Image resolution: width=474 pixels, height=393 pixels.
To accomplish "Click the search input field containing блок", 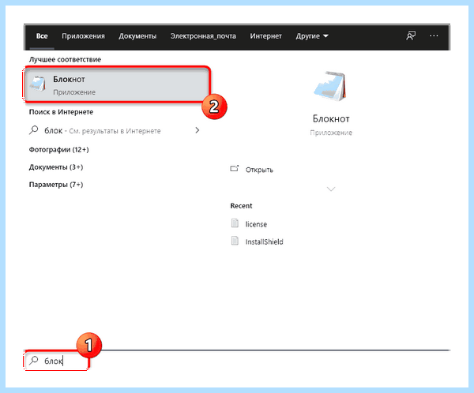I will coord(57,361).
